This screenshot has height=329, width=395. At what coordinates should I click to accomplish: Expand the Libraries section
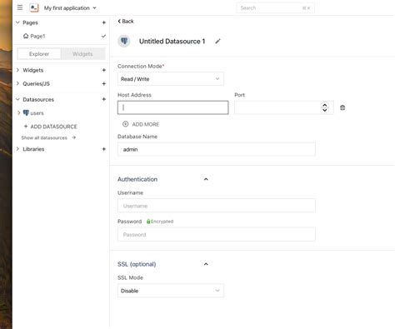point(17,149)
